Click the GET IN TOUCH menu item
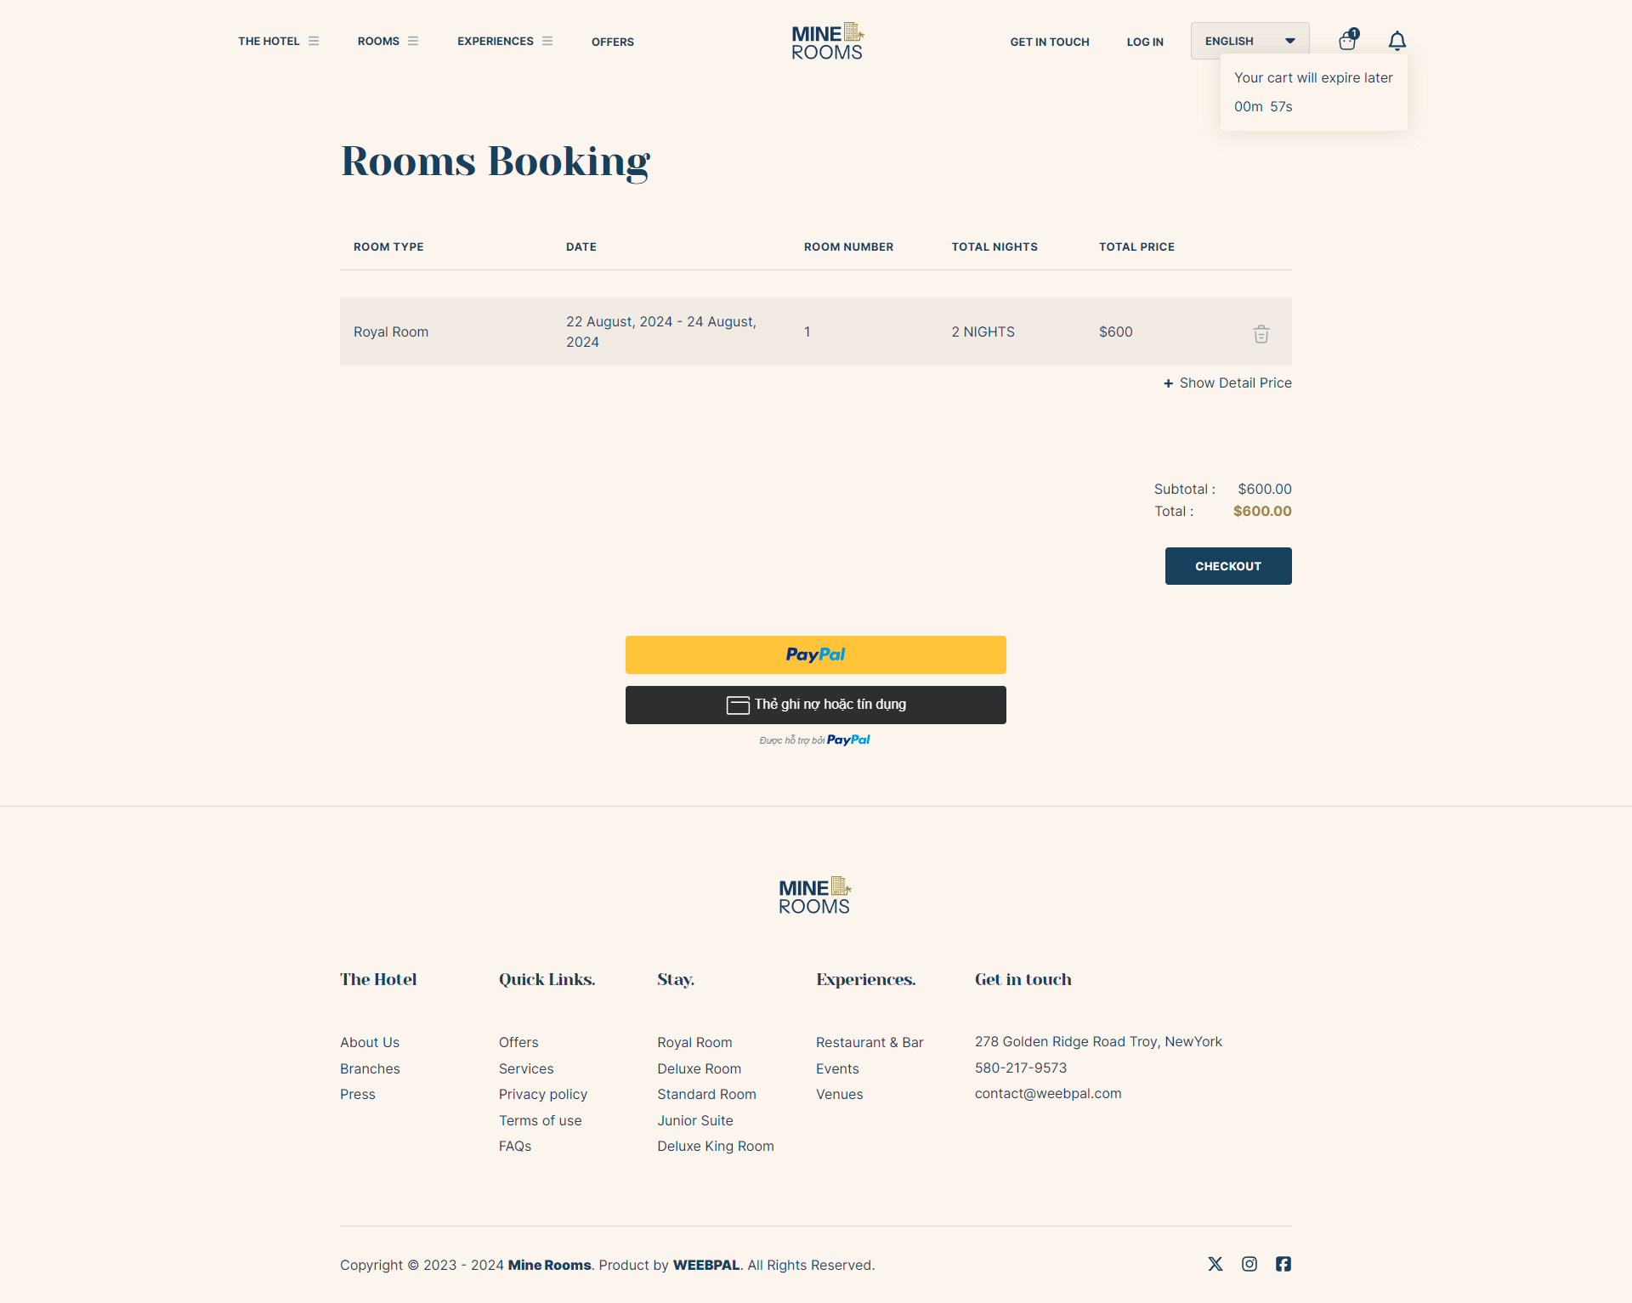The width and height of the screenshot is (1632, 1303). 1050,40
